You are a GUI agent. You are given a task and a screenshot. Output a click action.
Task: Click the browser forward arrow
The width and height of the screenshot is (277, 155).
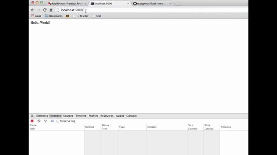(39, 10)
